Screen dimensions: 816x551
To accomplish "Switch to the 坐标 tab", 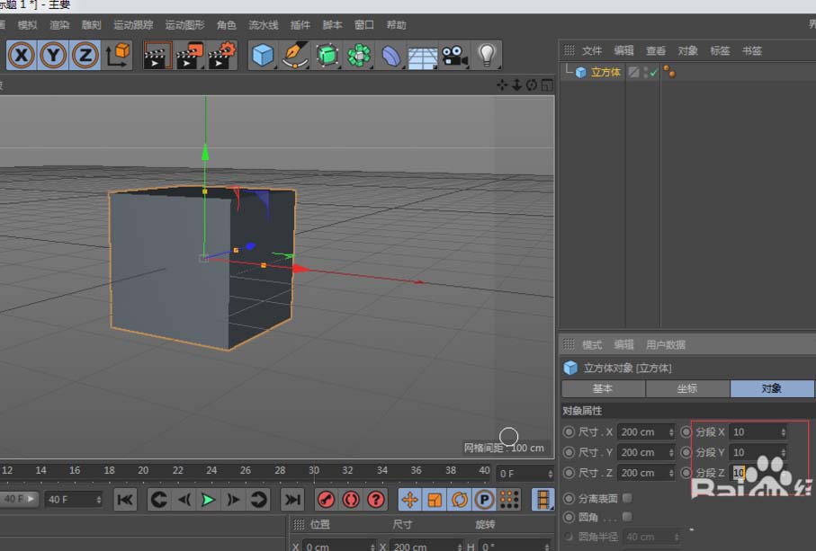I will tap(687, 388).
